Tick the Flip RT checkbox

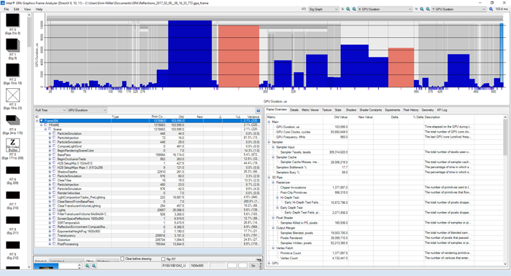[x=164, y=259]
